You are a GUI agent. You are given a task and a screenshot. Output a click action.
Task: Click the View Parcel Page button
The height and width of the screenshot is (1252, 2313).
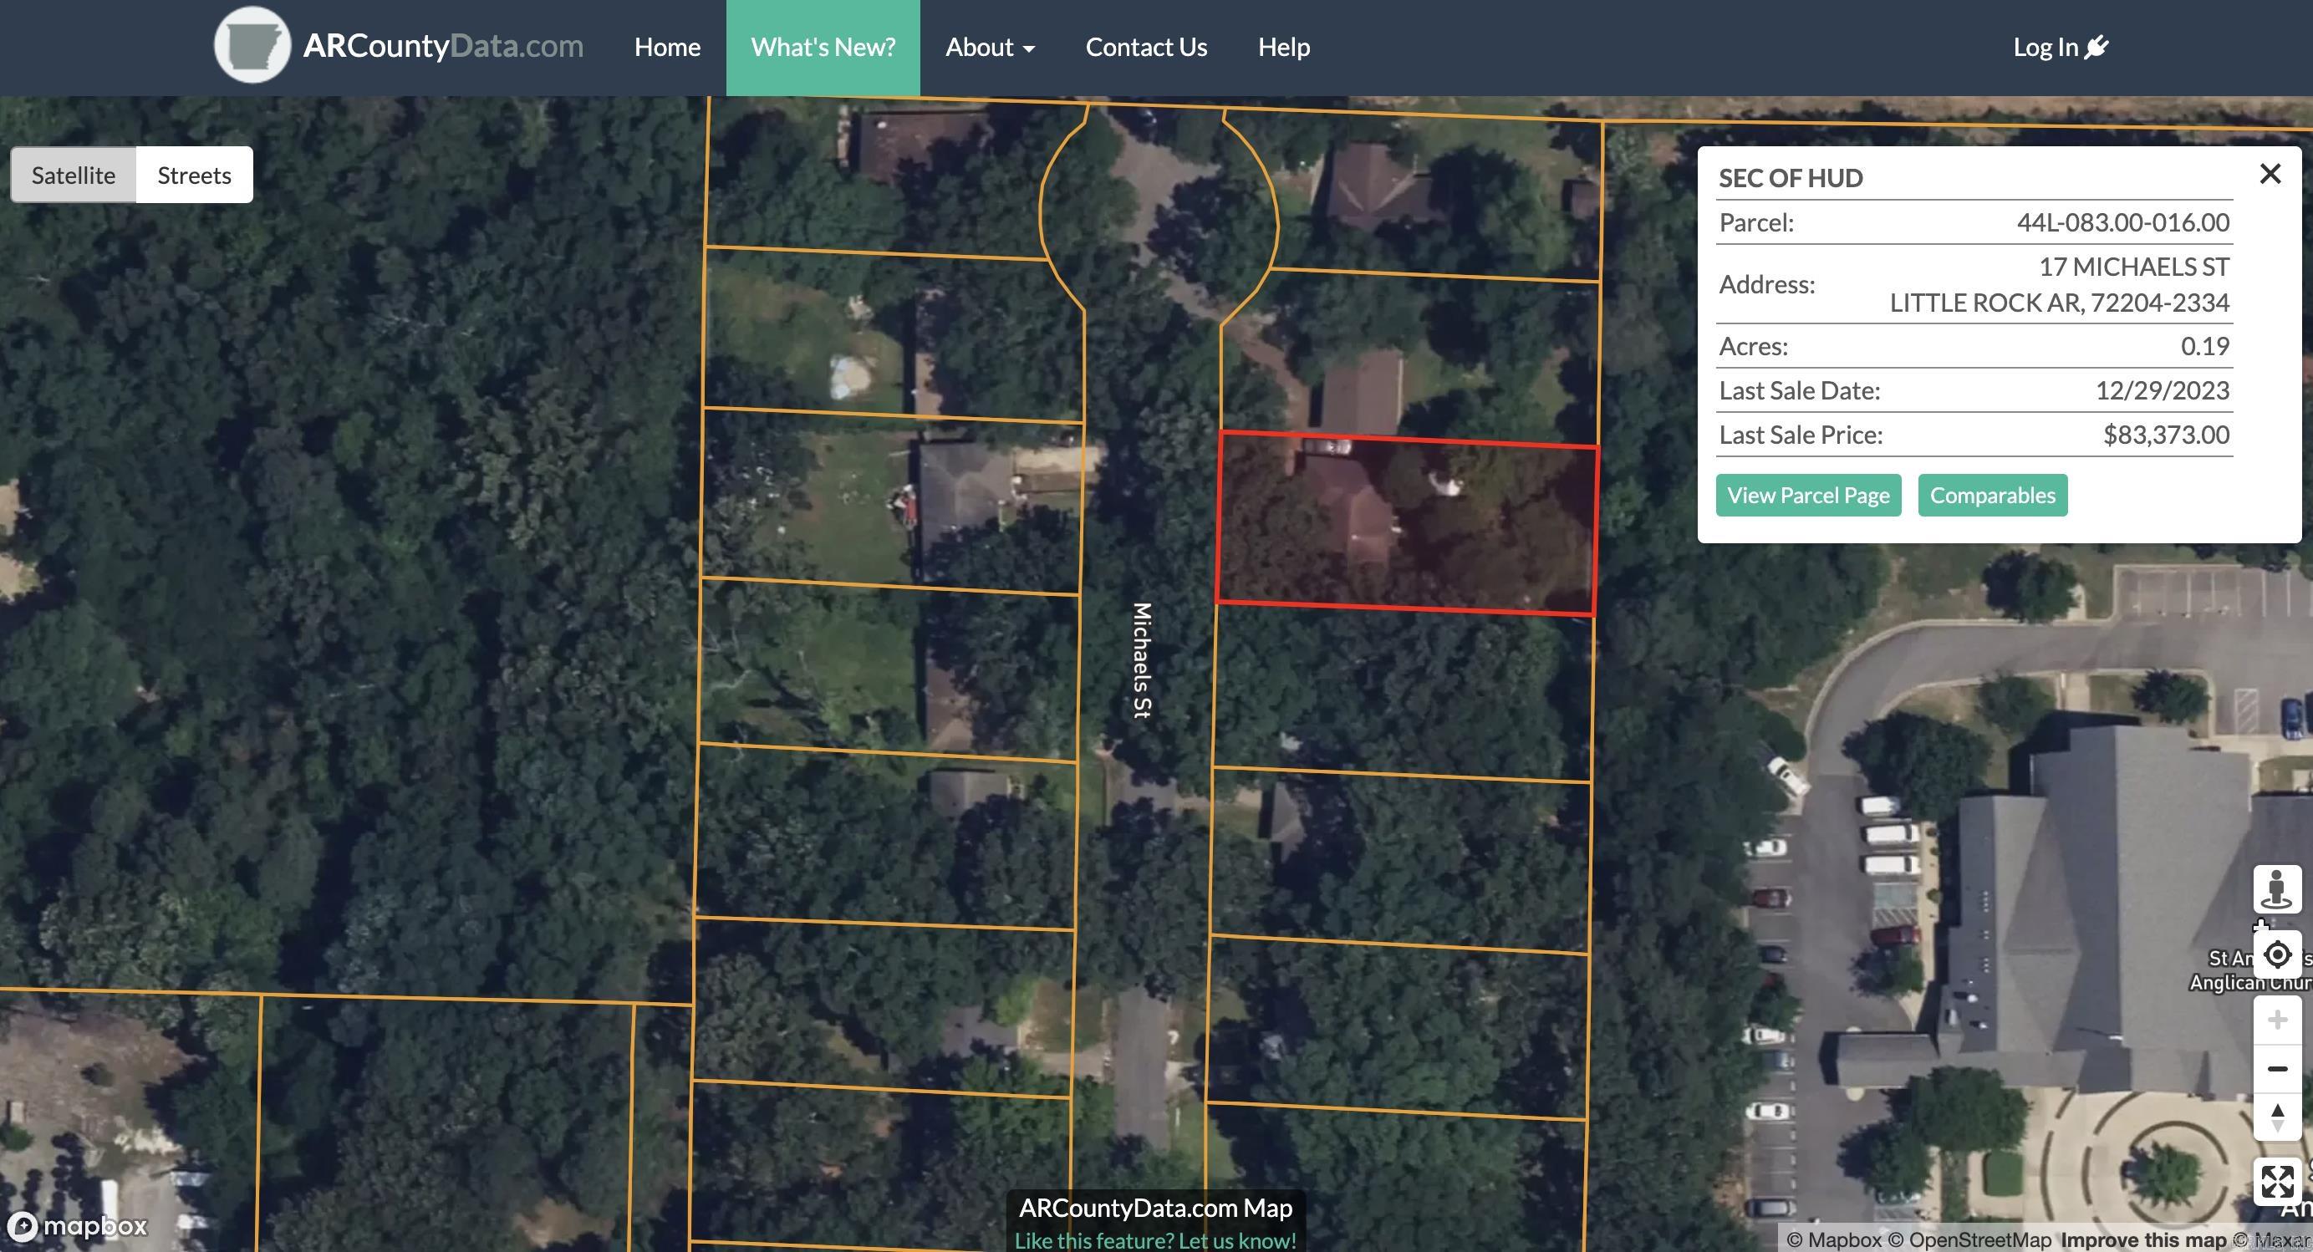pos(1807,496)
